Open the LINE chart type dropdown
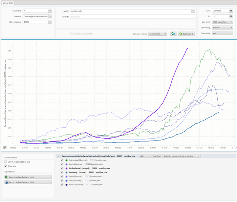The height and width of the screenshot is (202, 237). tap(144, 156)
